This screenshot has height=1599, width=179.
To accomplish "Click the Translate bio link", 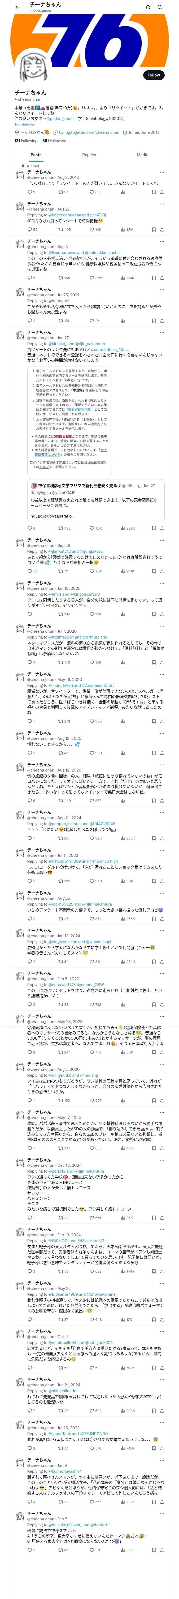I will coord(25,124).
